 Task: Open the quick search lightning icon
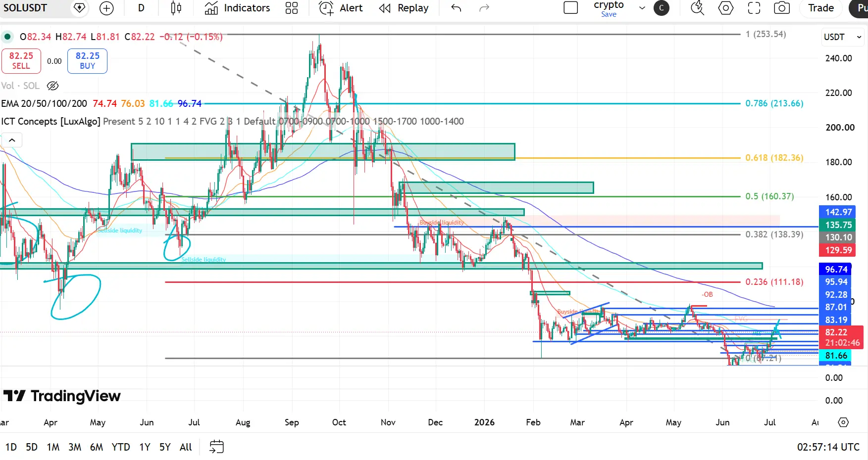click(x=698, y=8)
